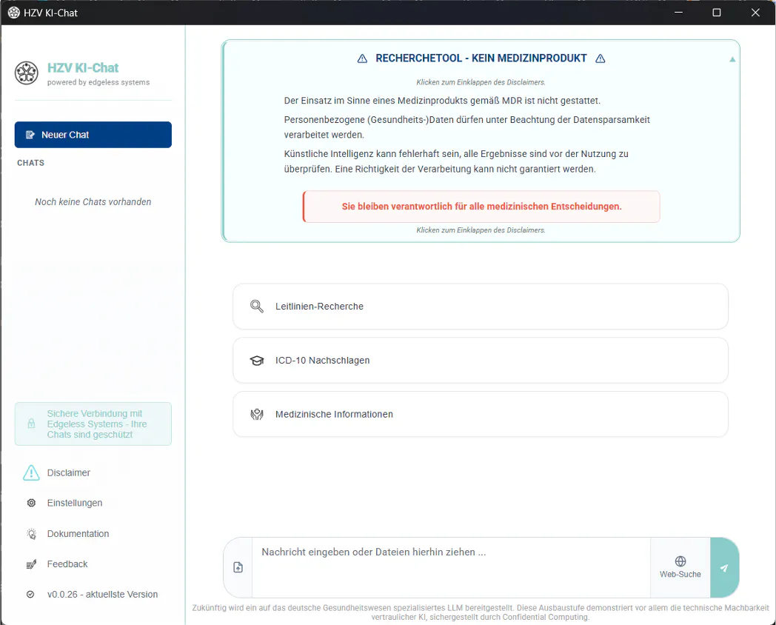The height and width of the screenshot is (625, 776).
Task: Click the secure connection Edgeless Systems notice
Action: tap(93, 424)
